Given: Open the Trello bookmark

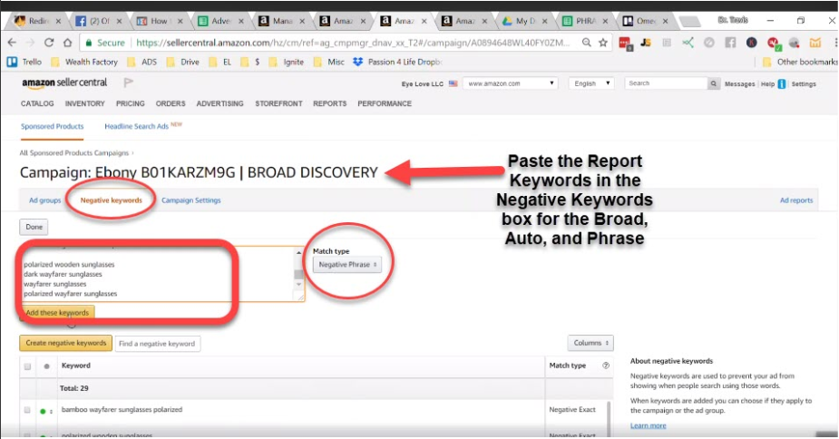Looking at the screenshot, I should coord(24,62).
